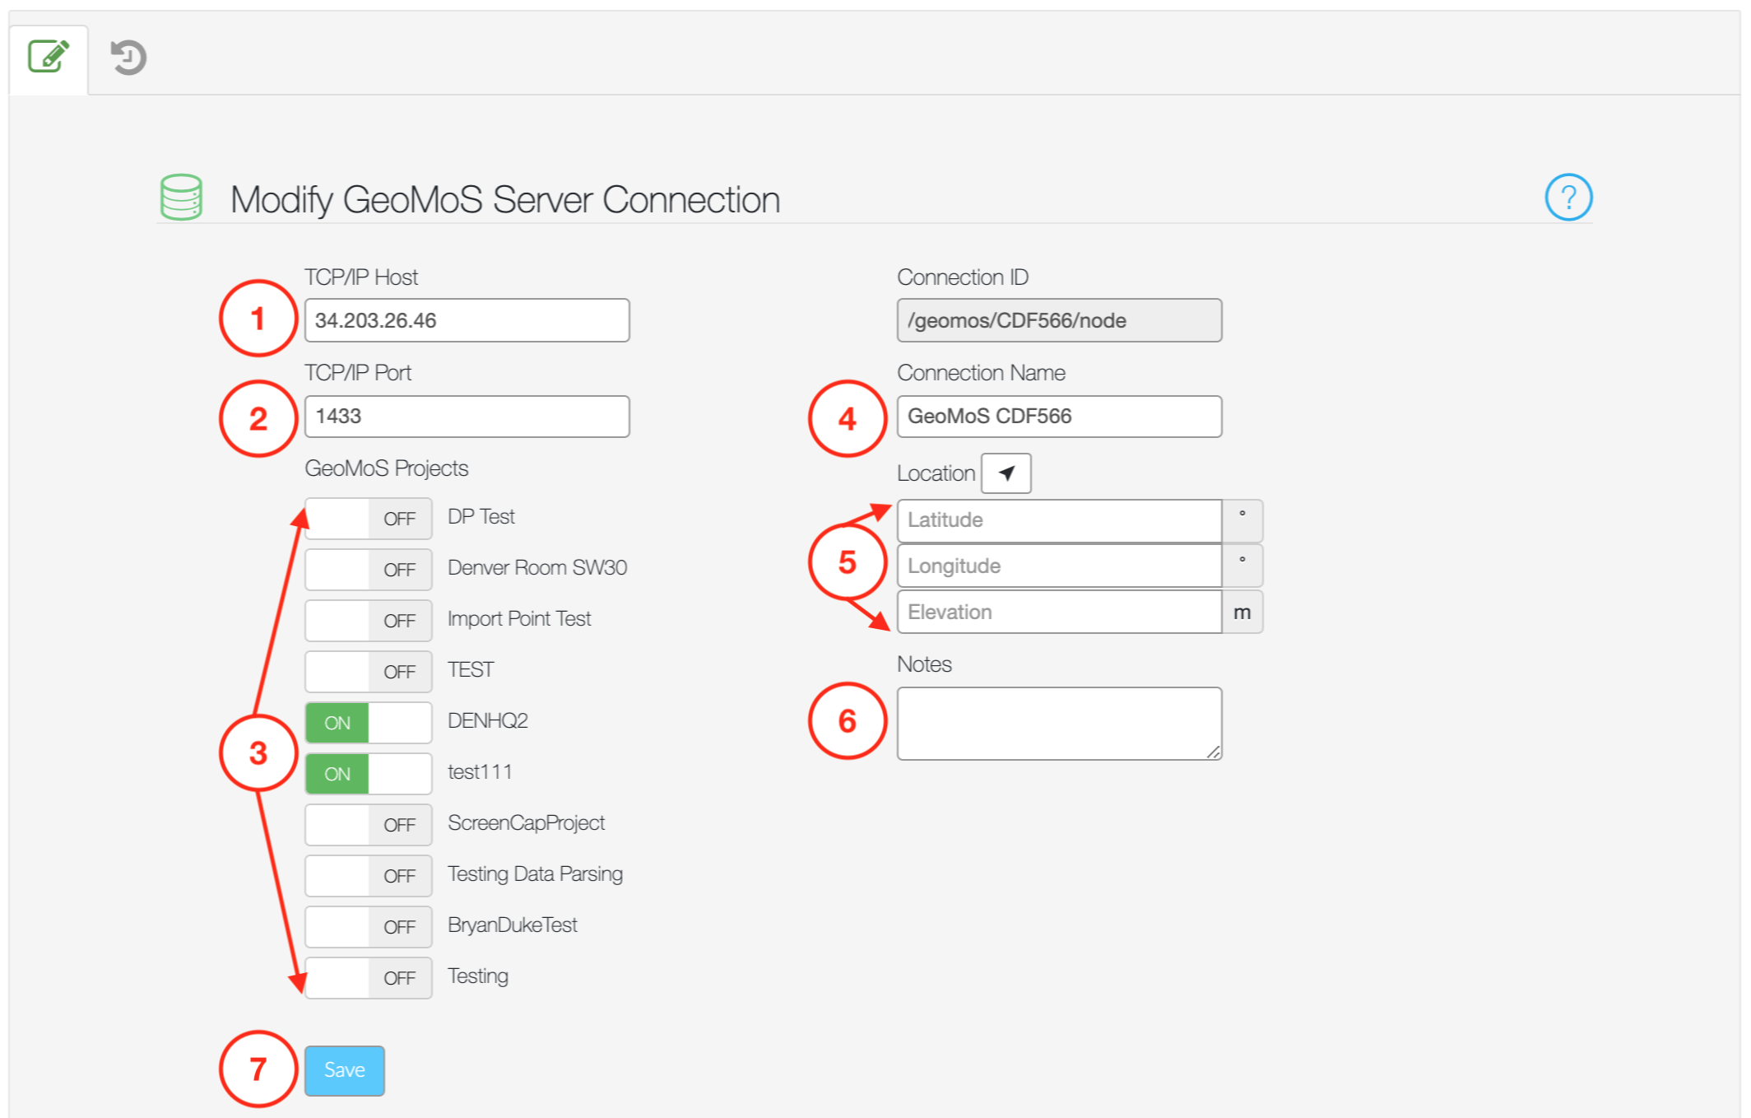Viewport: 1751px width, 1118px height.
Task: Click the TCP/IP Port label
Action: coord(358,373)
